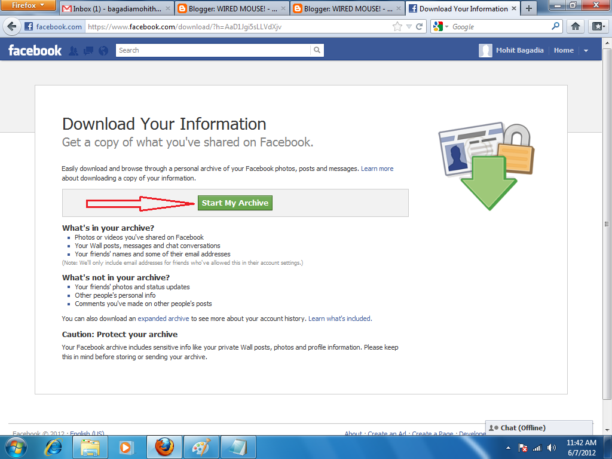Open Windows Explorer folder on taskbar
The image size is (612, 459).
[90, 447]
